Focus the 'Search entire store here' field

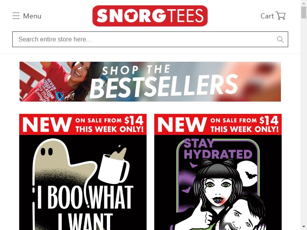tap(150, 39)
